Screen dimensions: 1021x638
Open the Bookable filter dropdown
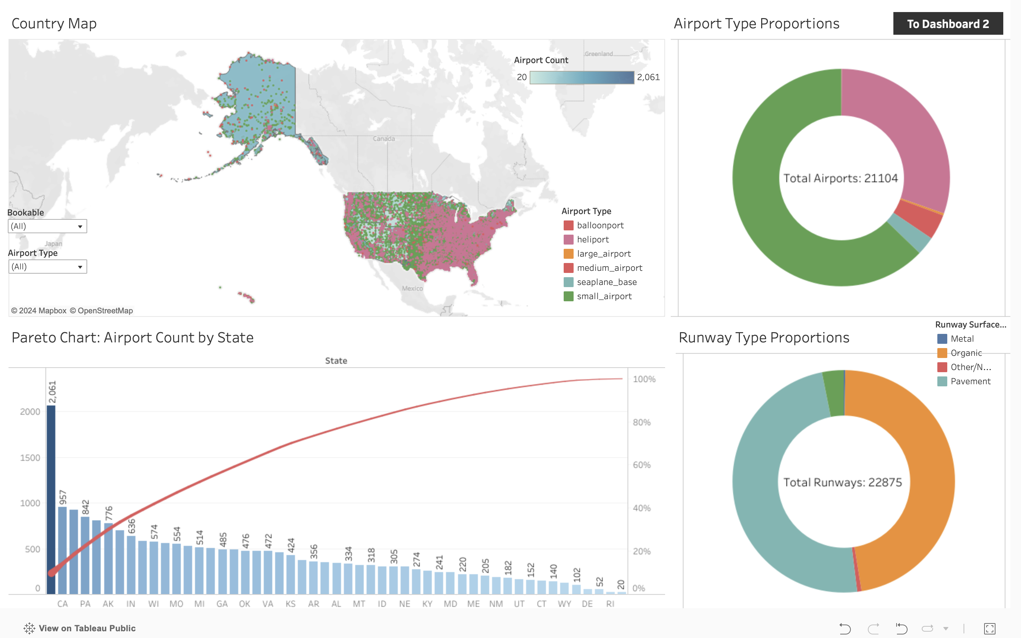click(x=47, y=226)
